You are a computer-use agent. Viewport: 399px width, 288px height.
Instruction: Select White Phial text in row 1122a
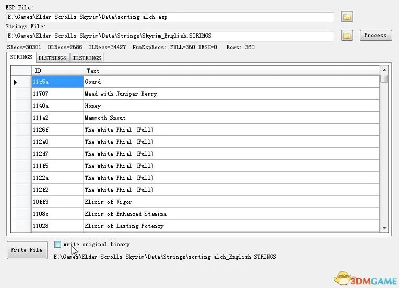[231, 178]
